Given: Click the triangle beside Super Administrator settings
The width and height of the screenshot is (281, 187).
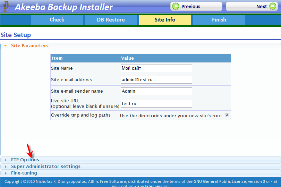Looking at the screenshot, I should point(6,167).
